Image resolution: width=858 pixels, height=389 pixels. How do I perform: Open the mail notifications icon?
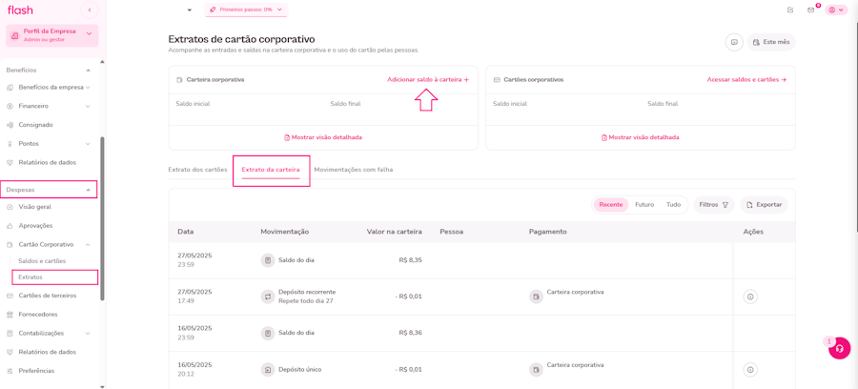[x=811, y=10]
